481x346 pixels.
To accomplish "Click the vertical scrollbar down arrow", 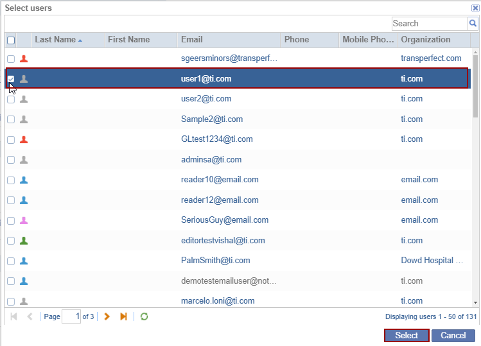I will click(x=475, y=302).
